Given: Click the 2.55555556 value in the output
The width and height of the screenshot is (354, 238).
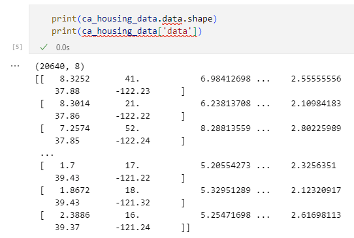Looking at the screenshot, I should coord(316,79).
